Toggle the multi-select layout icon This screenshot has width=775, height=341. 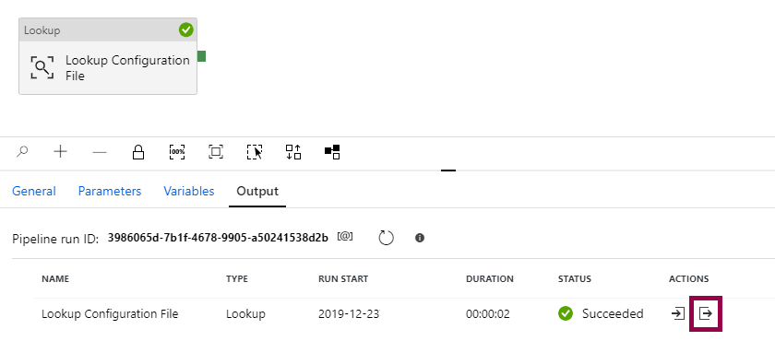332,152
